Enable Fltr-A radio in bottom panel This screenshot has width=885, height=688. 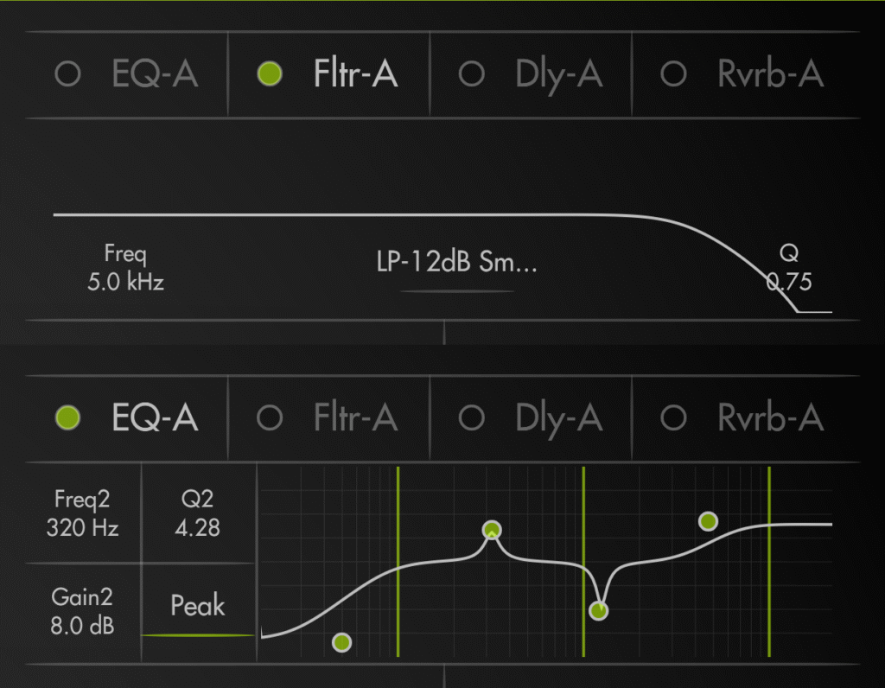[271, 418]
